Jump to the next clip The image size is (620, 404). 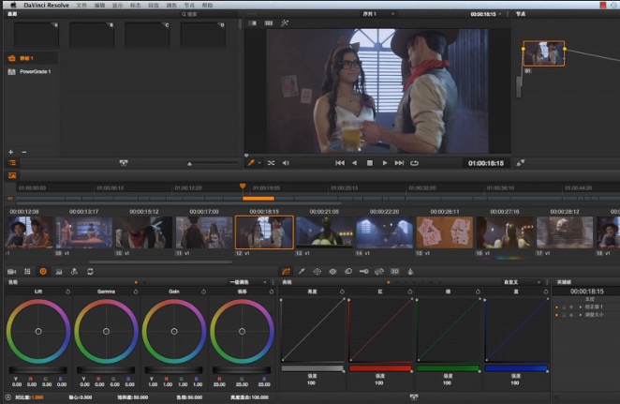pyautogui.click(x=399, y=162)
